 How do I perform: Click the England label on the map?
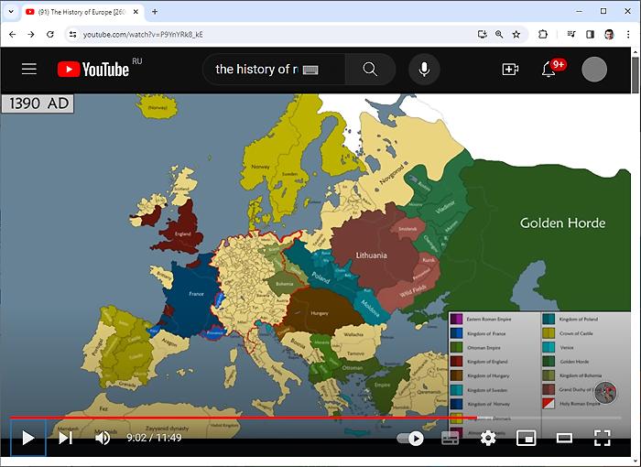tap(183, 233)
